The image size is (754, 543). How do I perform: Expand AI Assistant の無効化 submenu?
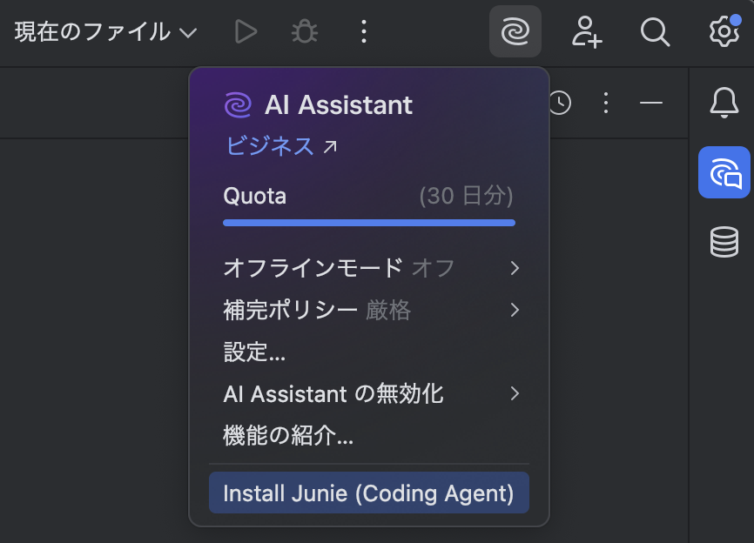pos(369,394)
